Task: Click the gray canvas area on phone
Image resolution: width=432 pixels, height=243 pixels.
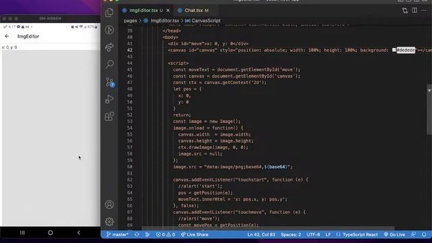Action: [51, 138]
